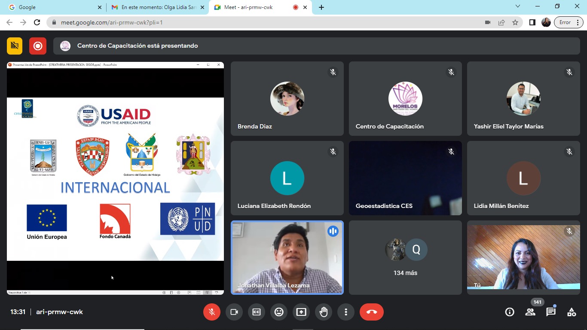Click speaking indicator on Jonathan's tile

point(333,231)
